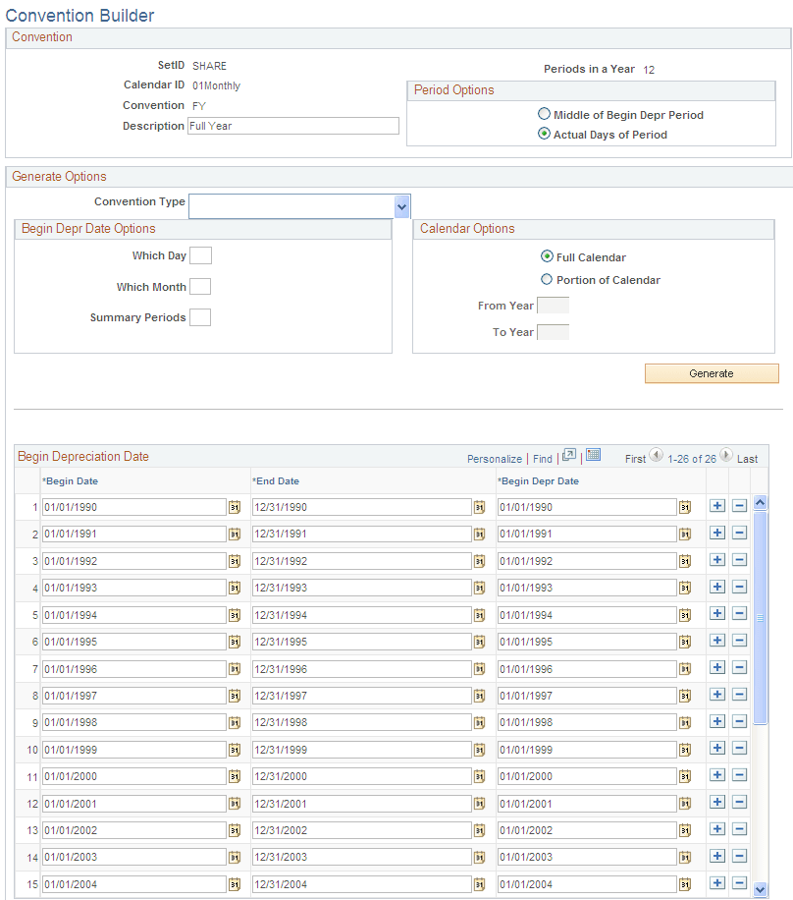Select the Actual Days of Period option
Screen dimensions: 793x900
[x=544, y=133]
